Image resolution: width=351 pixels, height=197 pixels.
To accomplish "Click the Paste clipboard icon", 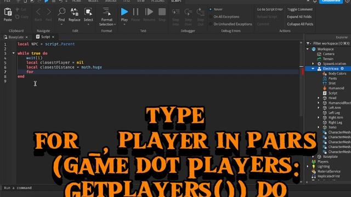I will [x=8, y=12].
